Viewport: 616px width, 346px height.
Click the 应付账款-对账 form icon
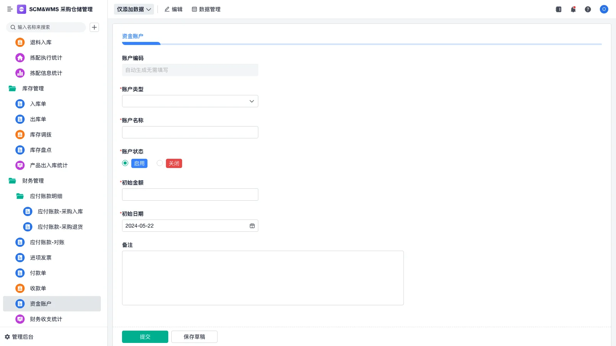coord(20,242)
